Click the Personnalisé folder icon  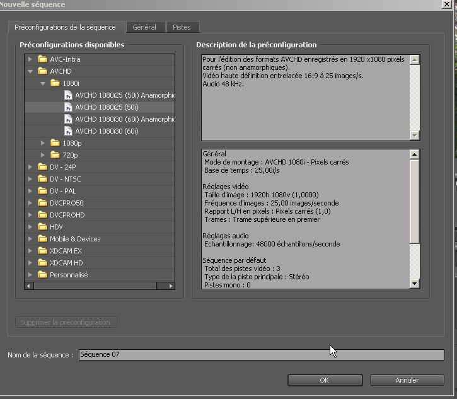43,275
